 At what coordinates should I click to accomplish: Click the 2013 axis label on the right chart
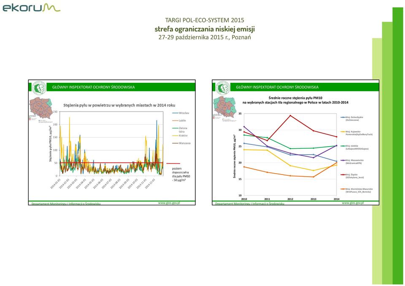coord(313,199)
